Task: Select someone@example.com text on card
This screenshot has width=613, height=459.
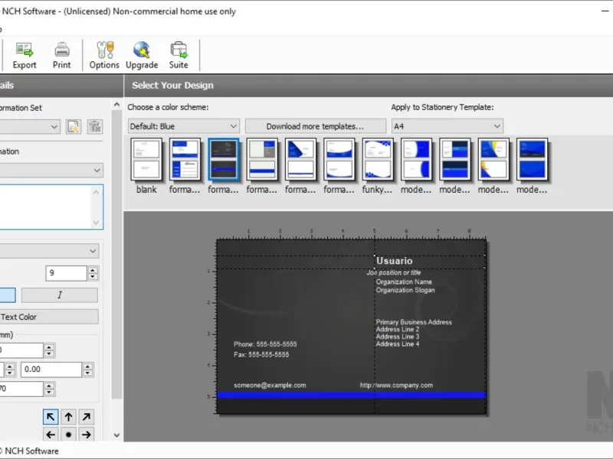Action: [270, 386]
